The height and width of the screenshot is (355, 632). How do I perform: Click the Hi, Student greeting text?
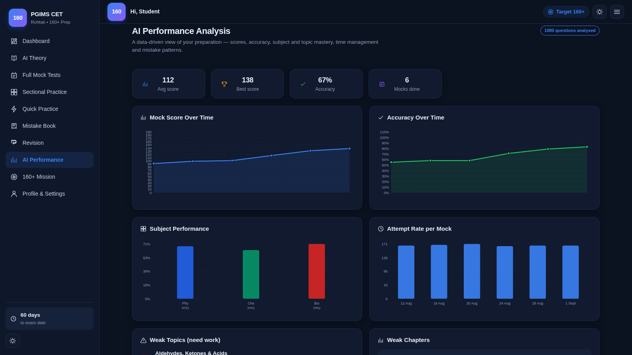(145, 12)
